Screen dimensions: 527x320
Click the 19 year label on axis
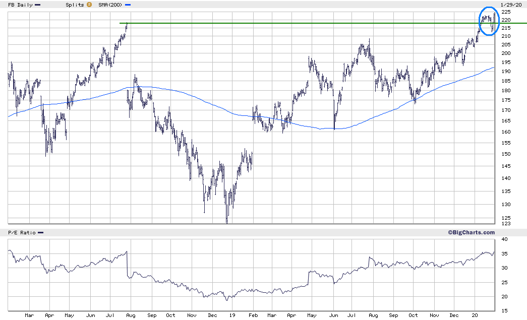click(232, 315)
